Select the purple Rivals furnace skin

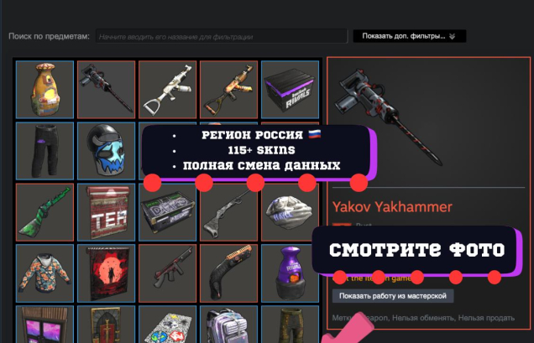(x=290, y=273)
